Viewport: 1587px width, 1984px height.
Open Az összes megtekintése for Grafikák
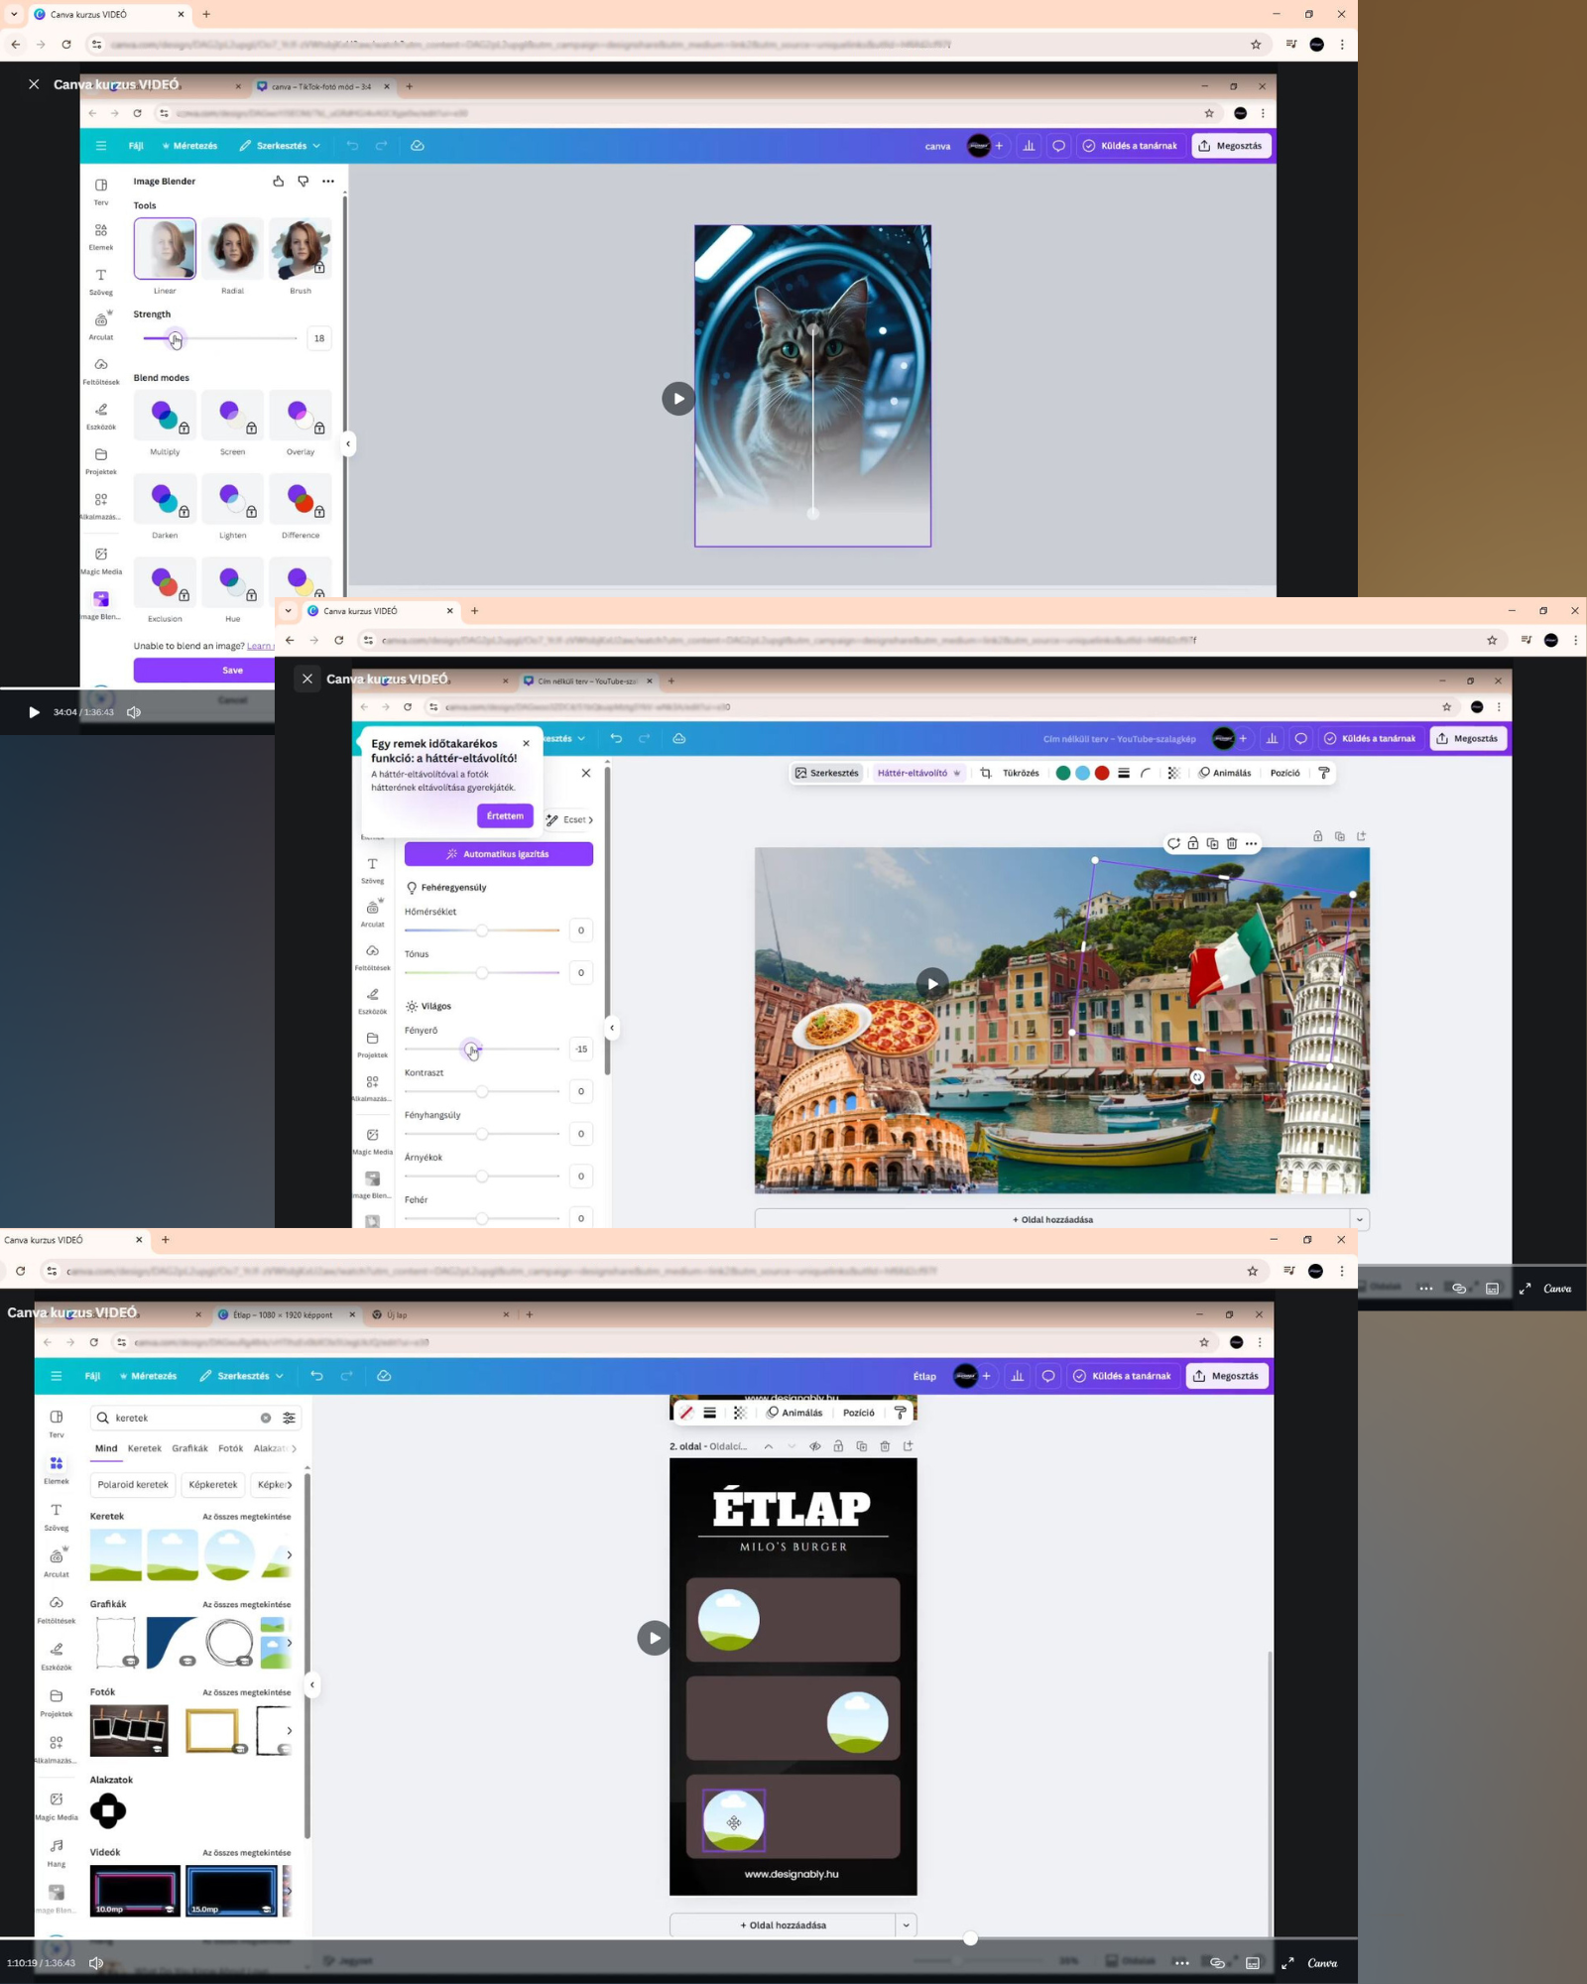pos(246,1604)
